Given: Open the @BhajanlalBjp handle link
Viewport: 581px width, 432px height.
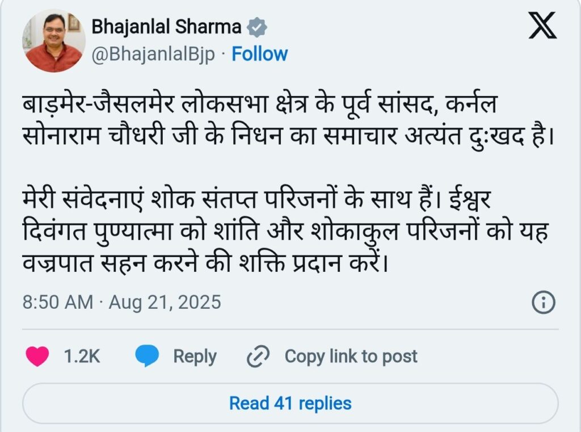Looking at the screenshot, I should pos(153,54).
